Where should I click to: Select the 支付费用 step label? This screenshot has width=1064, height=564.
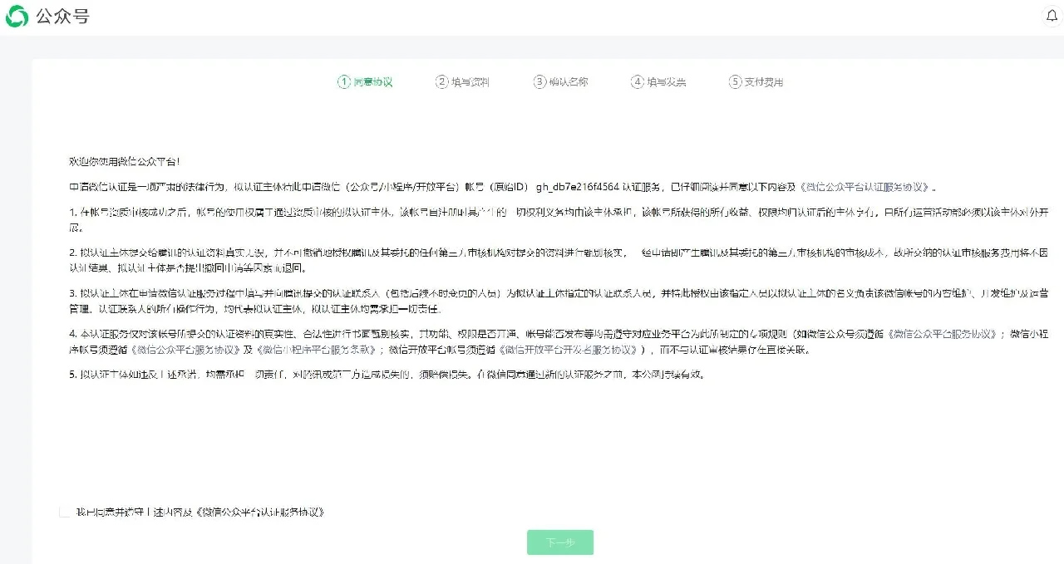(x=764, y=81)
